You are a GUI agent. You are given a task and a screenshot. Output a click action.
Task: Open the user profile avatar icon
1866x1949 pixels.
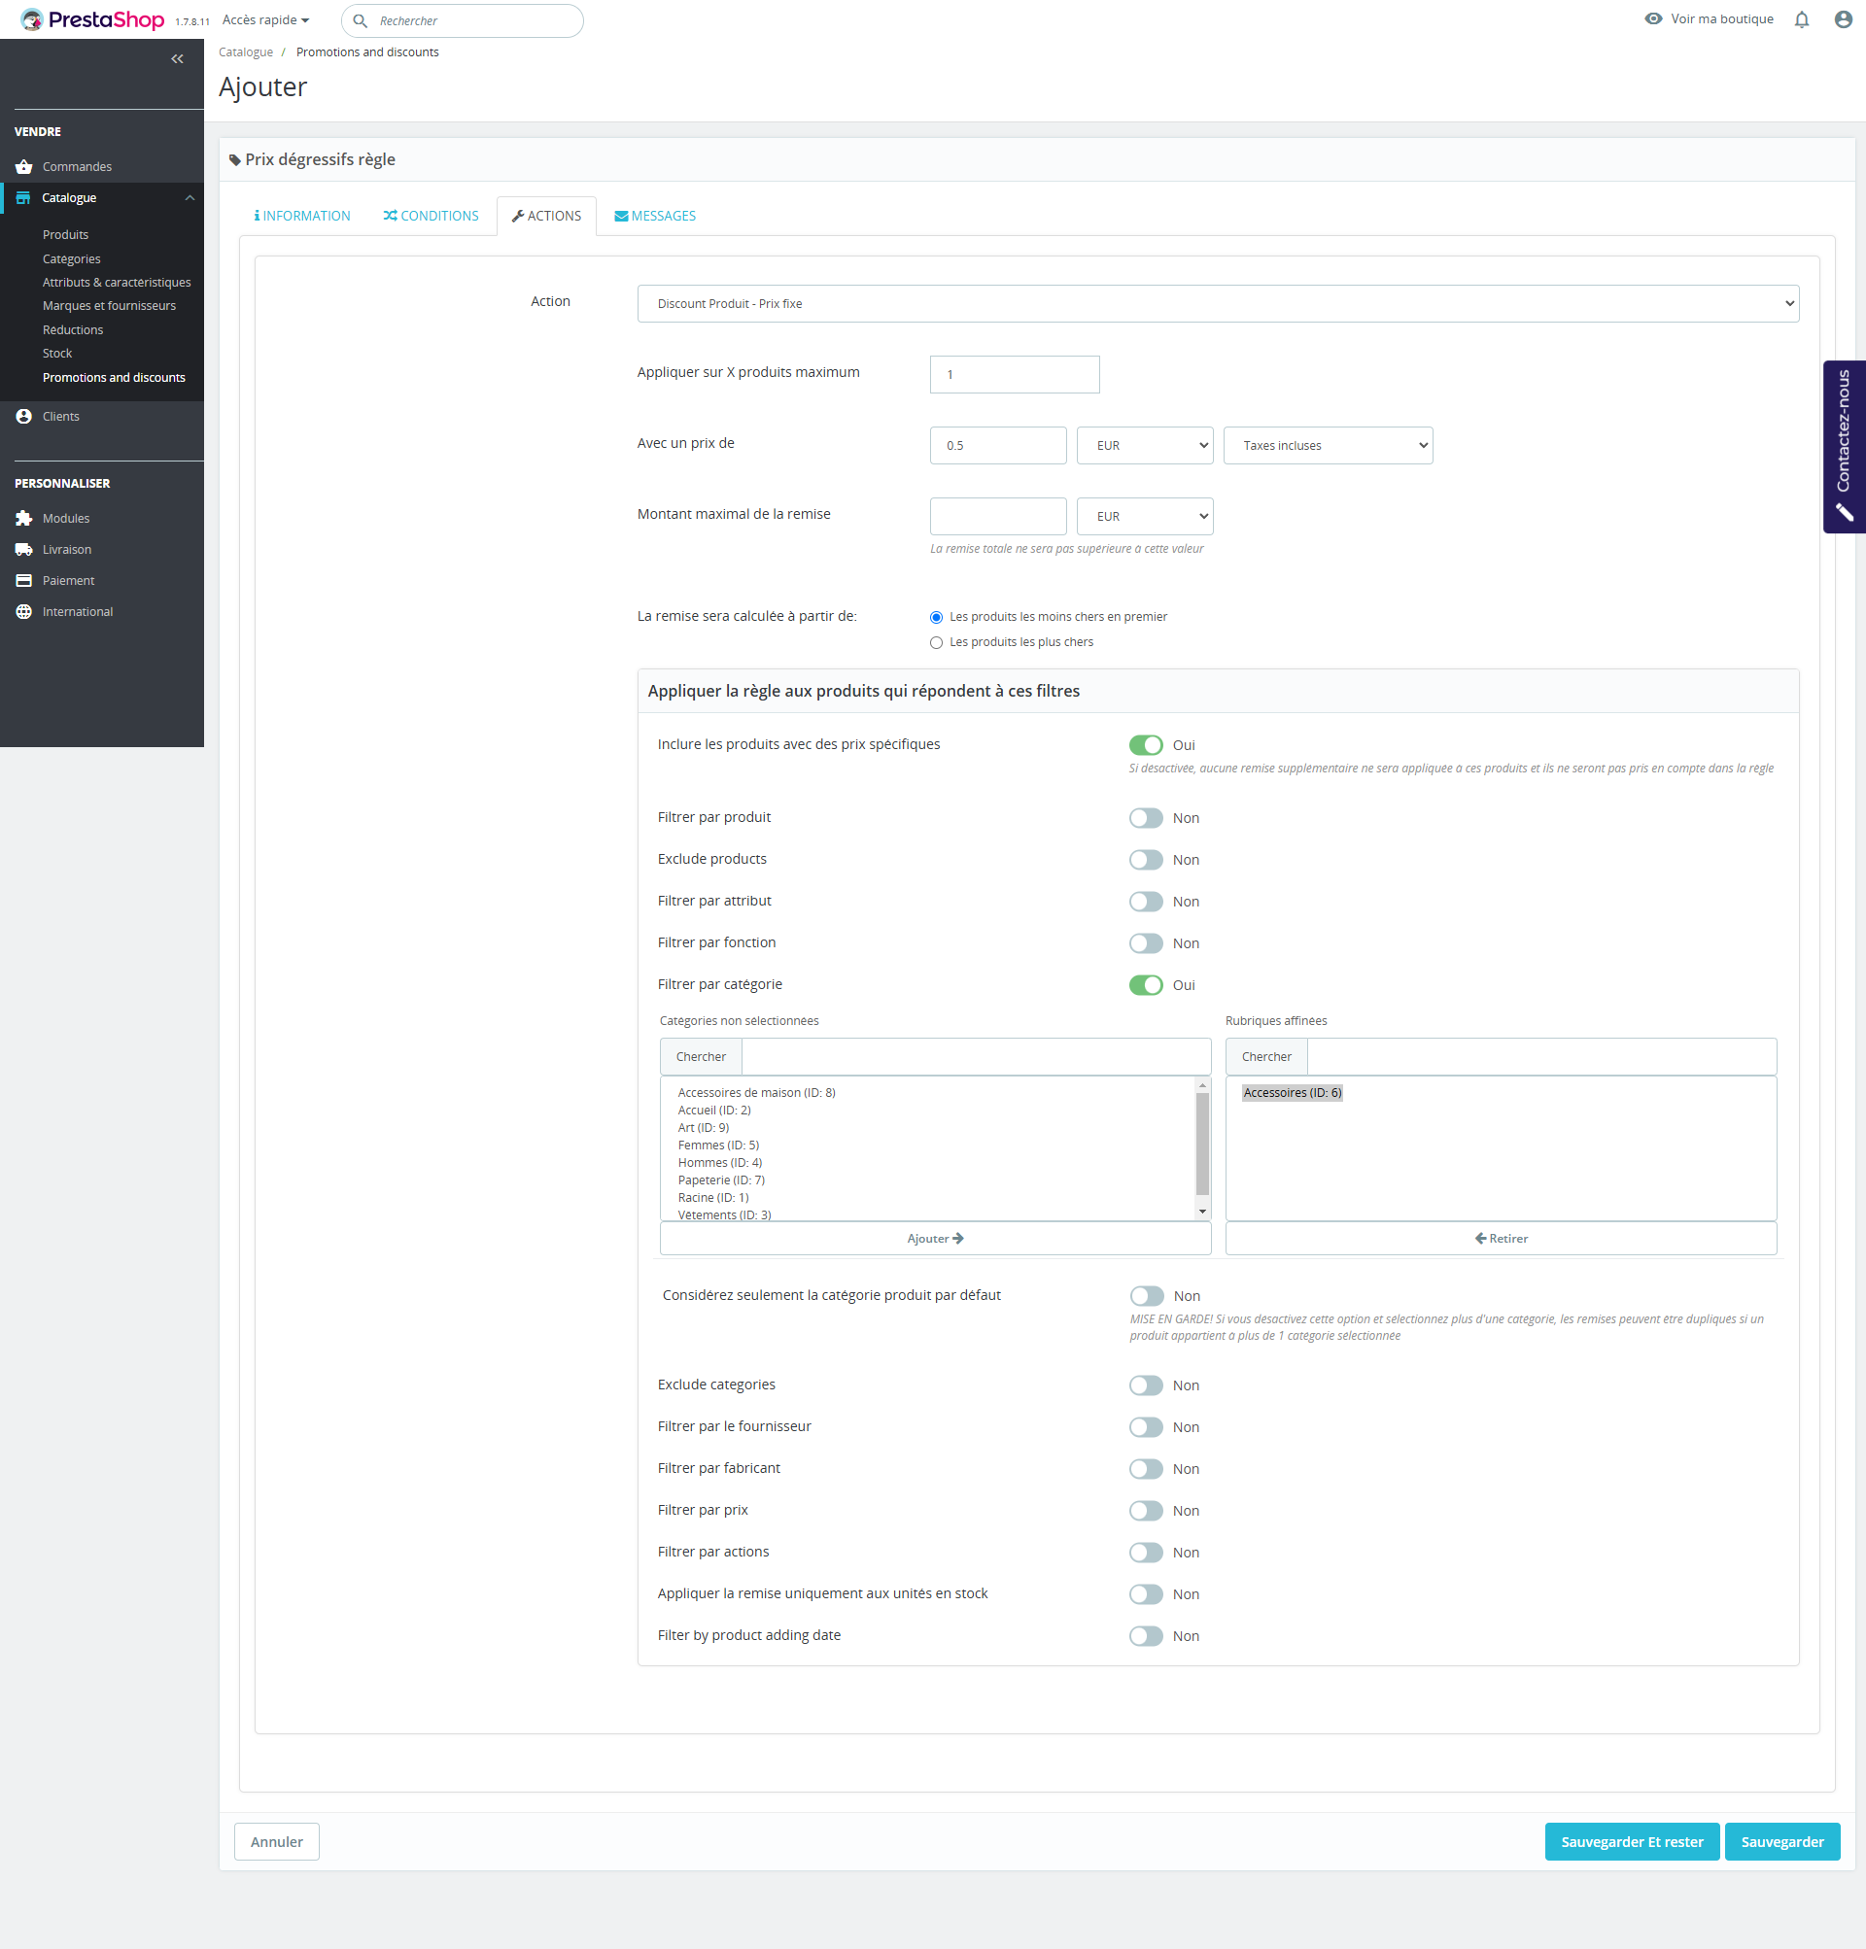coord(1843,19)
